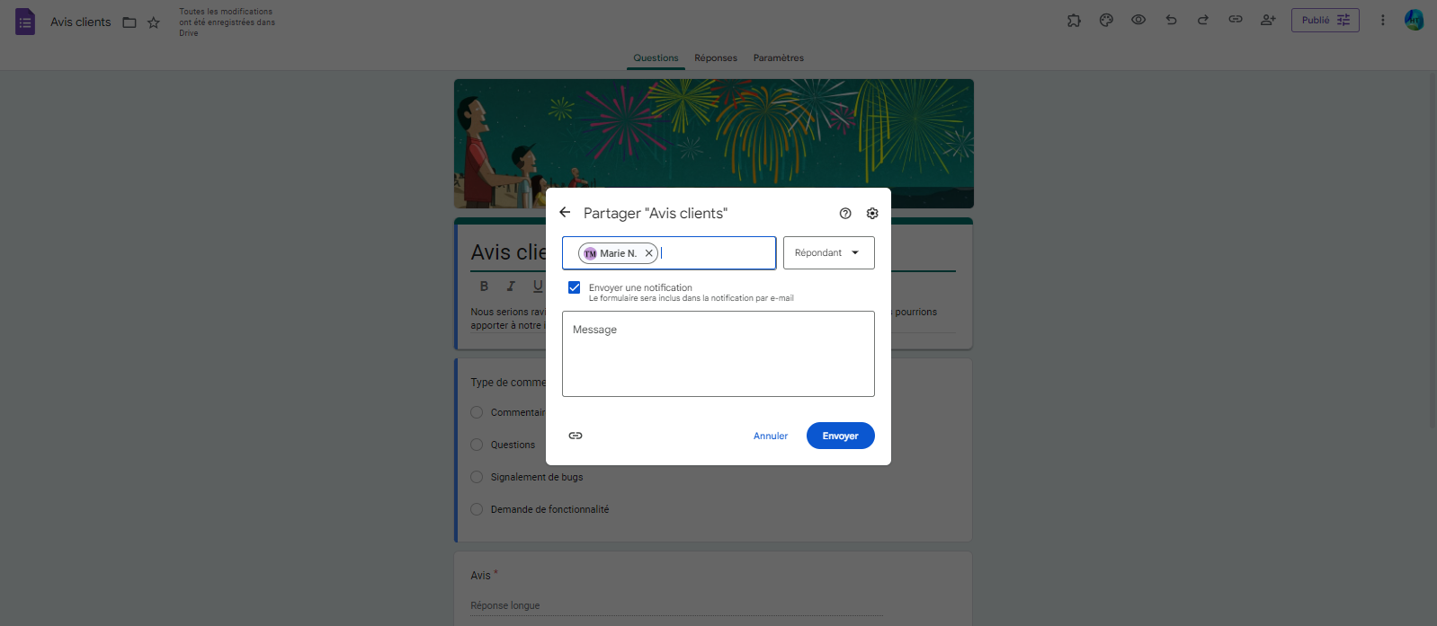
Task: Toggle the 'Envoyer une notification' checkbox
Action: coord(574,287)
